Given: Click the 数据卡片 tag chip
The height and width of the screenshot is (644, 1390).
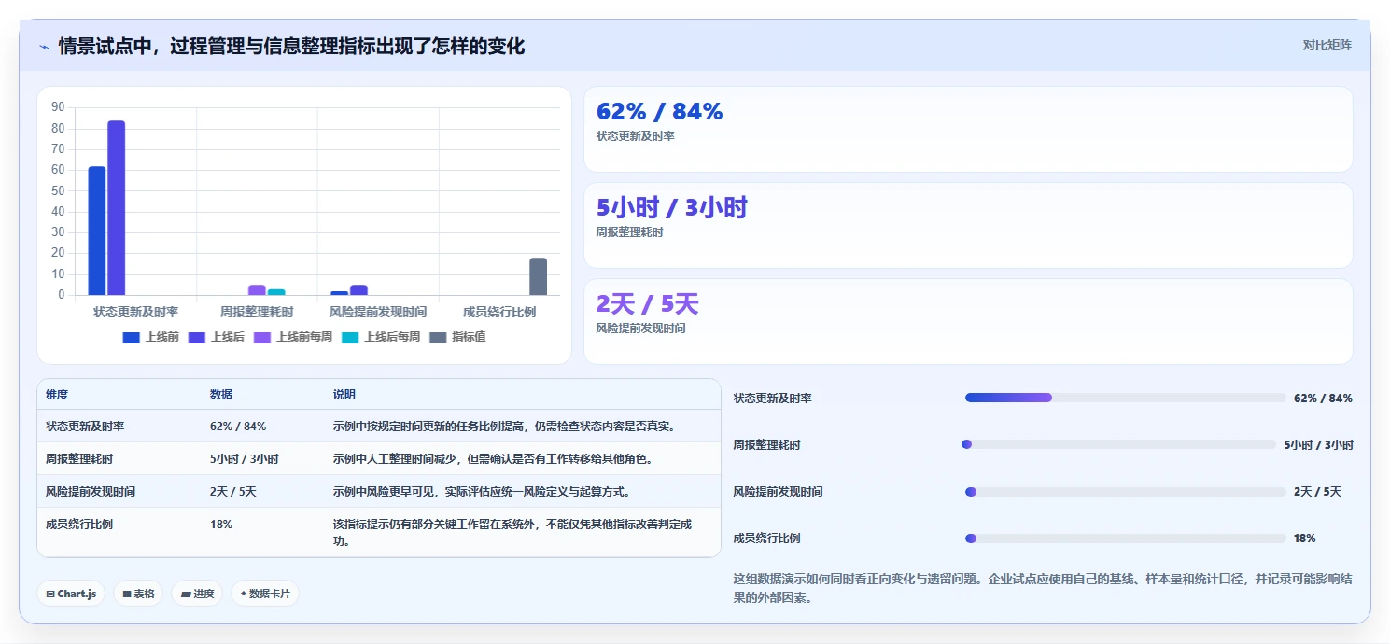Looking at the screenshot, I should pos(265,594).
